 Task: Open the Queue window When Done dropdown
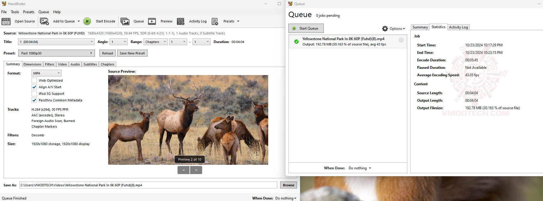[x=360, y=168]
